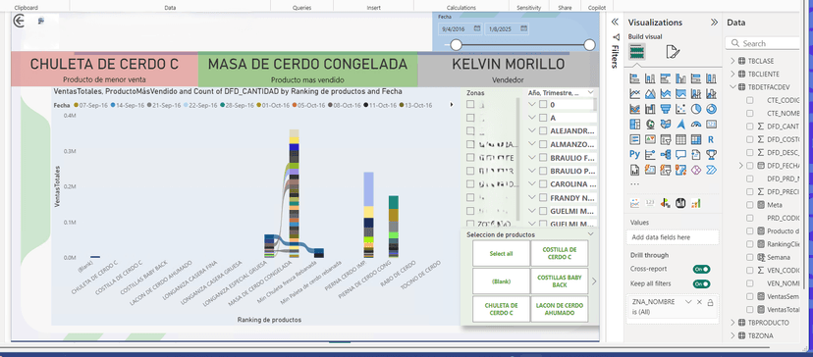This screenshot has width=813, height=357.
Task: Click the back arrow button on report
Action: coord(20,21)
